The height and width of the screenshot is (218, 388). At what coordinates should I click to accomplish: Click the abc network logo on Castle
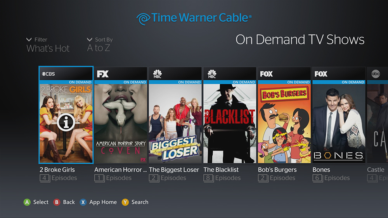click(x=376, y=74)
